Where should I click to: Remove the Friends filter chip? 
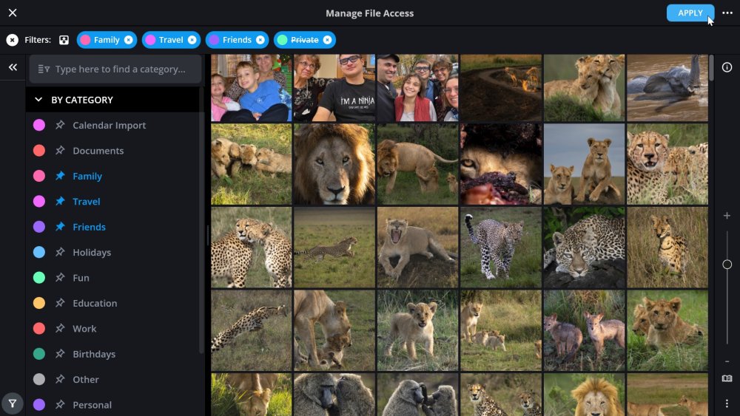[260, 40]
